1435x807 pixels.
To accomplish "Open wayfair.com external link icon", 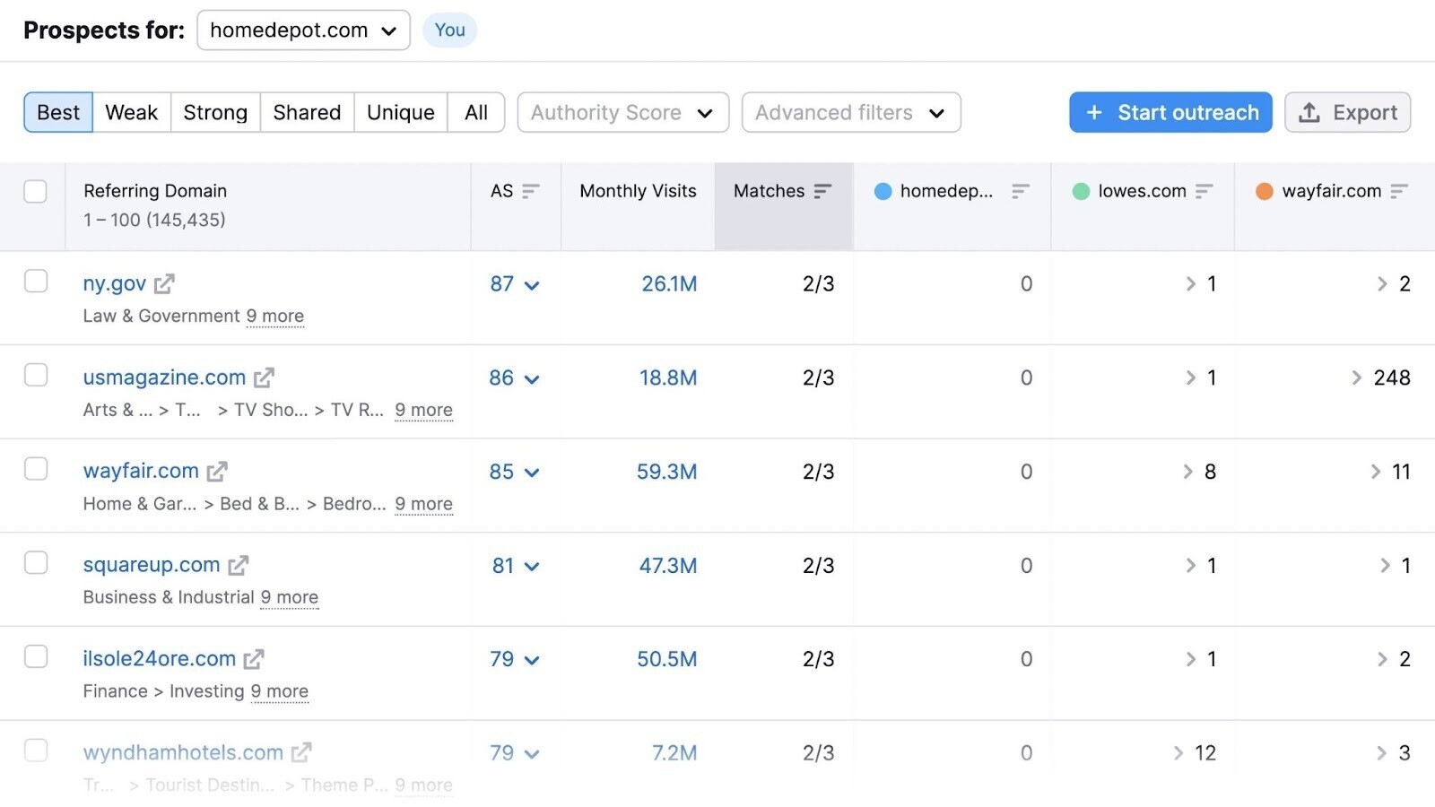I will [x=217, y=472].
